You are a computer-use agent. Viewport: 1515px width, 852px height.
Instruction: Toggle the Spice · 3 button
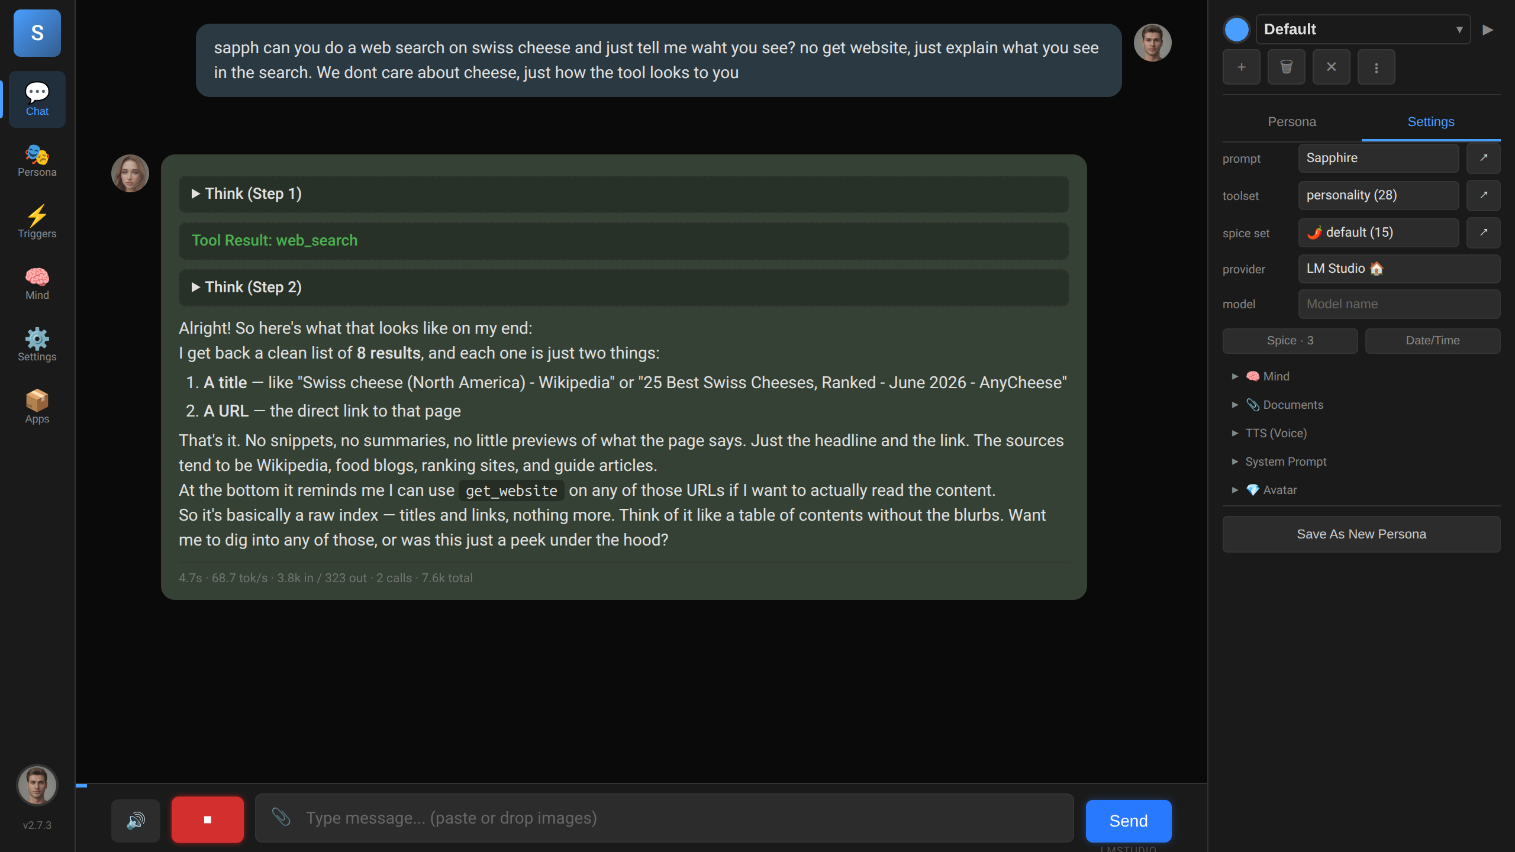pos(1290,341)
